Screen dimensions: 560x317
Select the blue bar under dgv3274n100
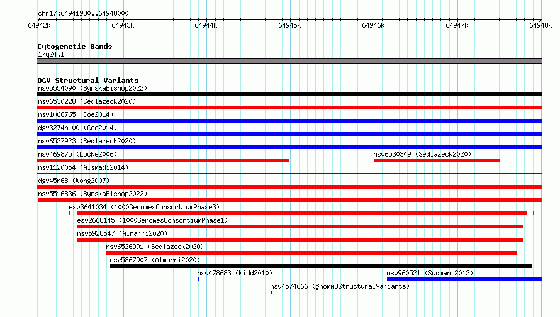(289, 134)
